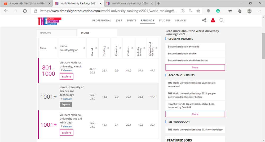265x142 pixels.
Task: Click More under Academic Insights
Action: click(195, 114)
